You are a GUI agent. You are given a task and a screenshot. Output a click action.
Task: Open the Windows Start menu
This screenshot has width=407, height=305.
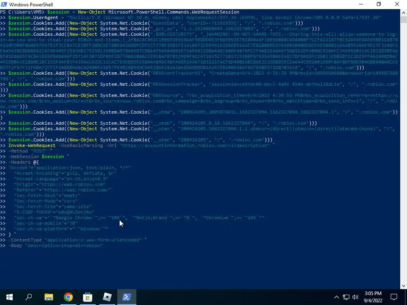(10, 297)
